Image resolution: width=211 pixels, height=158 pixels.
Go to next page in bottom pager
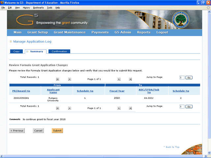(x=119, y=108)
